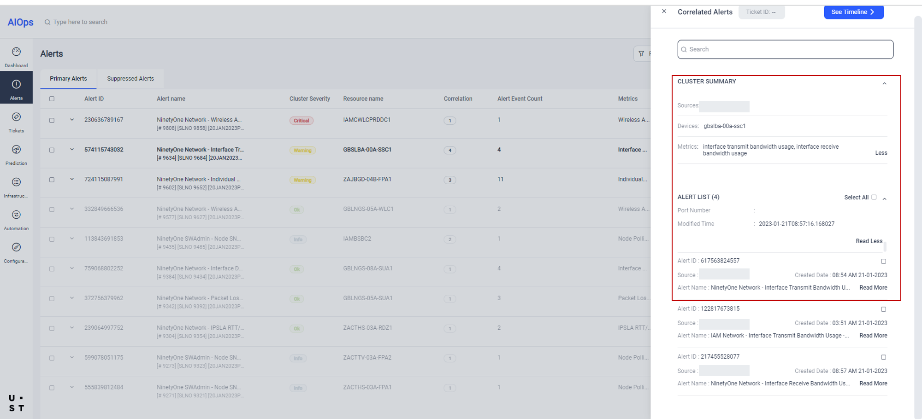This screenshot has width=922, height=419.
Task: Go to the Prediction sidebar icon
Action: (x=16, y=150)
